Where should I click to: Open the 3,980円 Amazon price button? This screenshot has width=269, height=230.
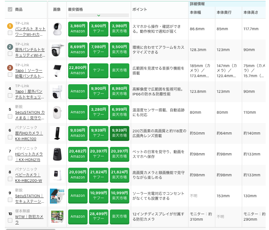pyautogui.click(x=78, y=29)
